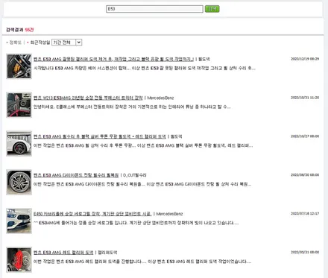328x278 pixels.
Task: Click the date 2023/05/31 08:00
Action: [305, 252]
